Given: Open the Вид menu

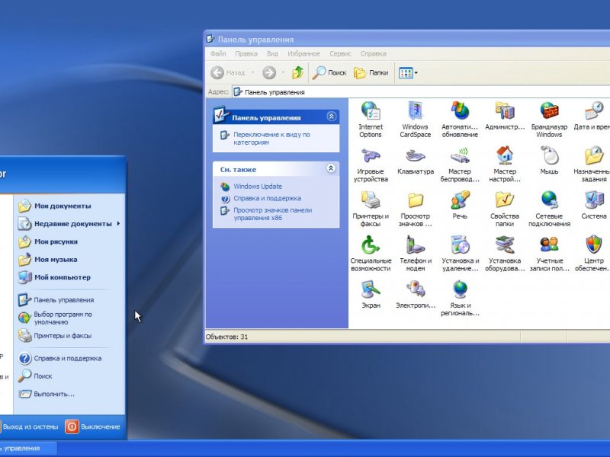Looking at the screenshot, I should [272, 53].
